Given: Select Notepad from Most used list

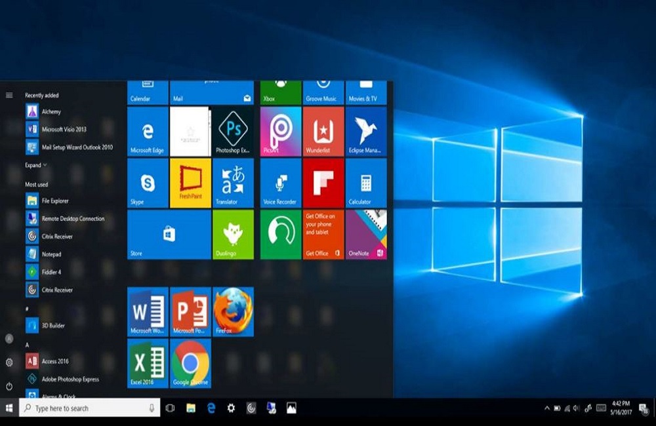Looking at the screenshot, I should 51,254.
